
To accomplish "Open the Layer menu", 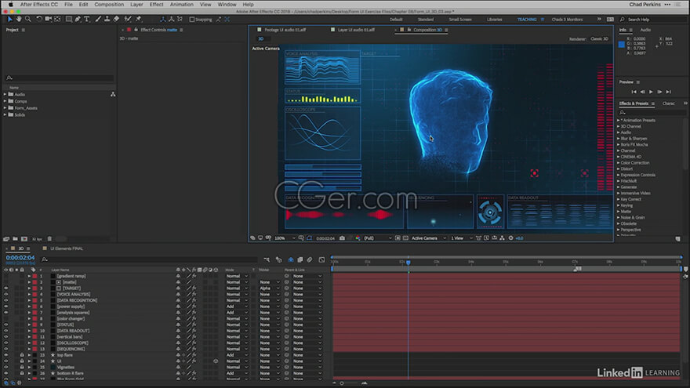I will 136,5.
